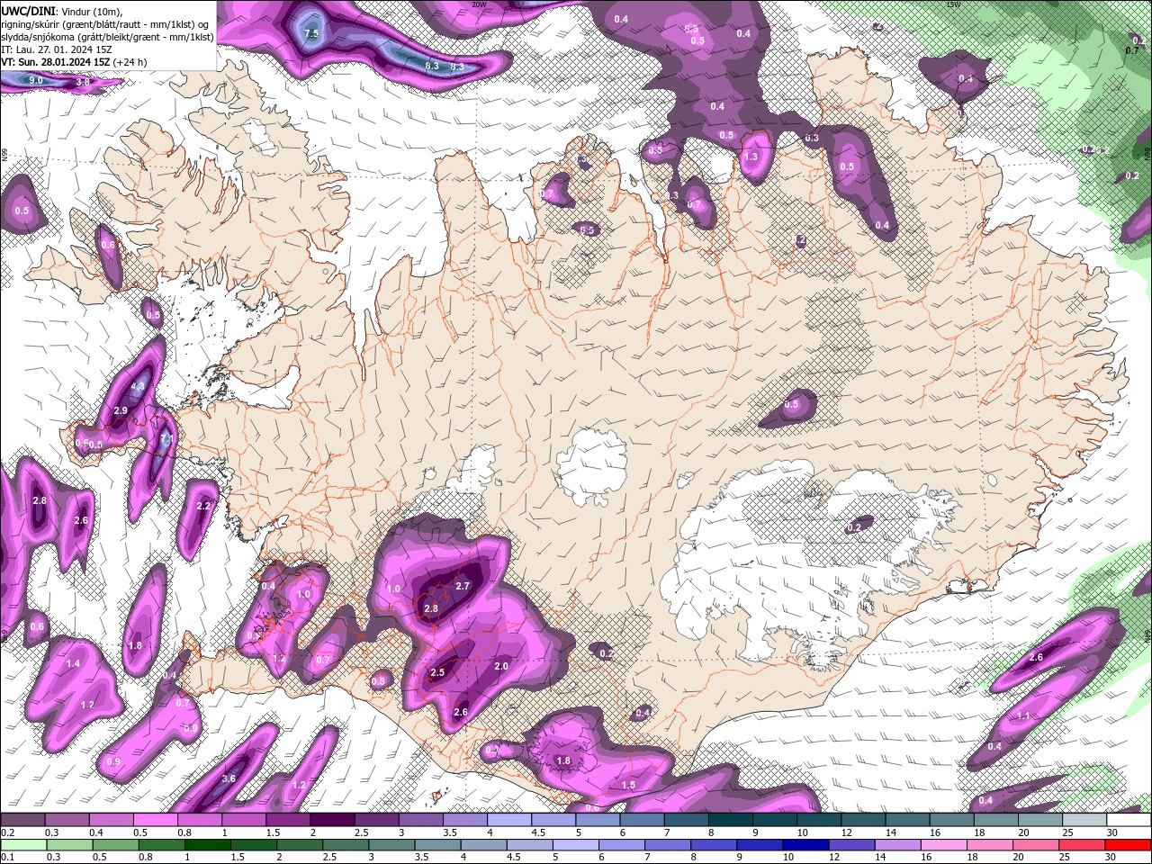
Task: Click the 3.8 value beside 9.0
Action: [83, 82]
